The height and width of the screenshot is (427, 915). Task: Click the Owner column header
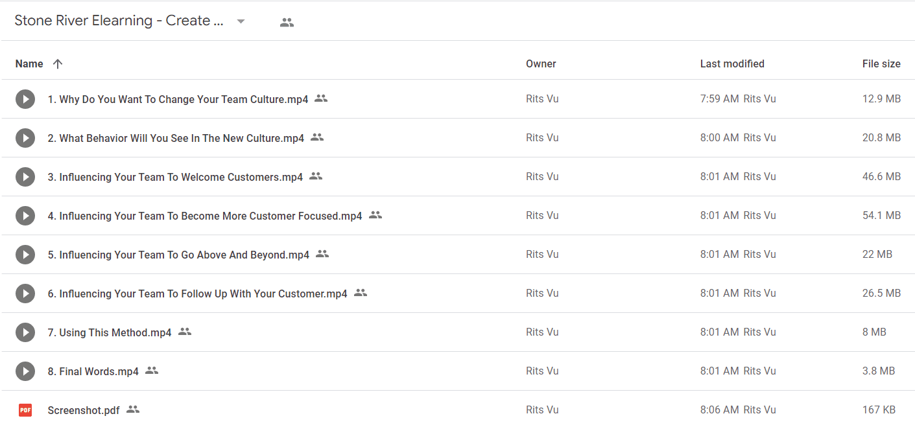click(x=541, y=63)
